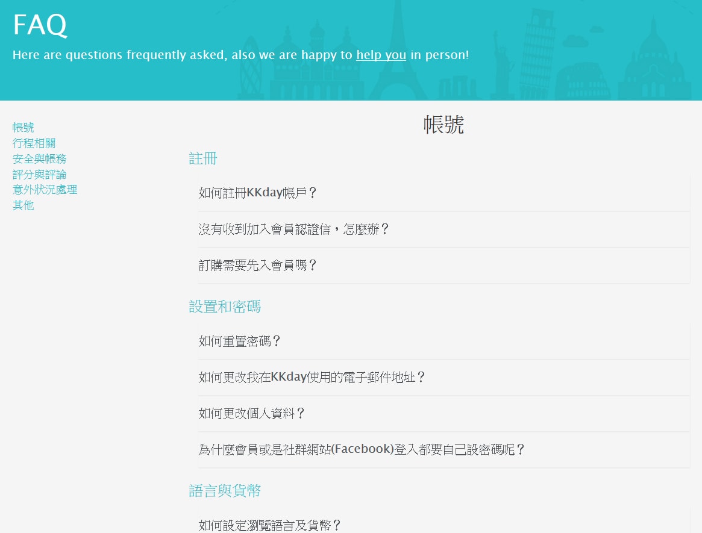Image resolution: width=702 pixels, height=533 pixels.
Task: Expand the question 如何重置密碼？
Action: click(443, 341)
